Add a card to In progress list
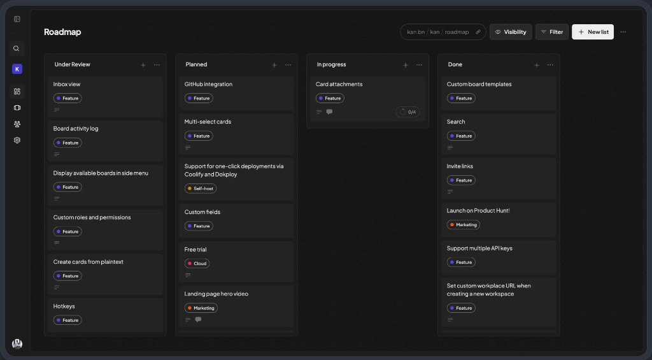The width and height of the screenshot is (652, 360). tap(406, 65)
